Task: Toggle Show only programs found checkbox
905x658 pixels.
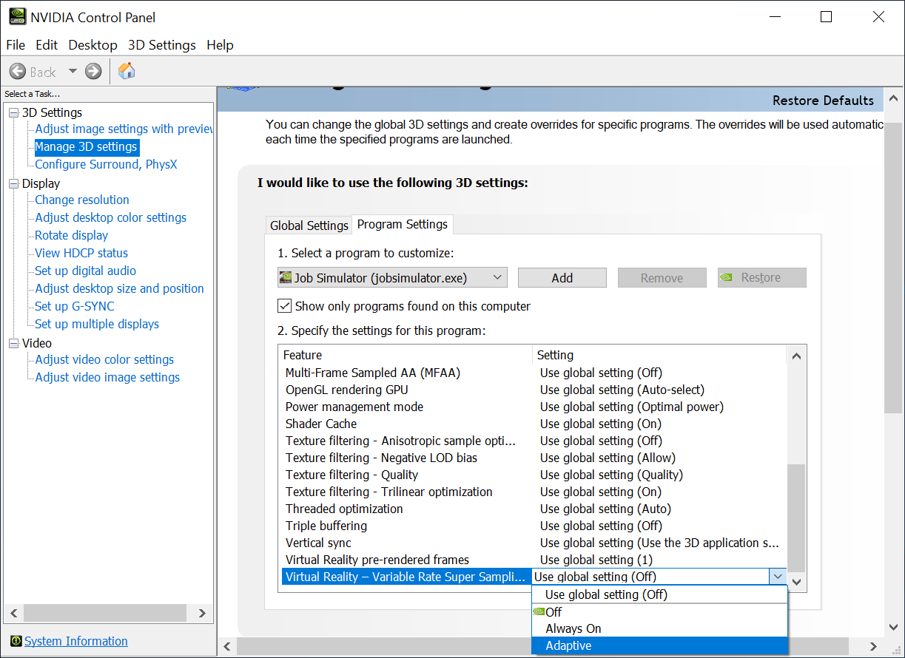Action: pyautogui.click(x=284, y=305)
